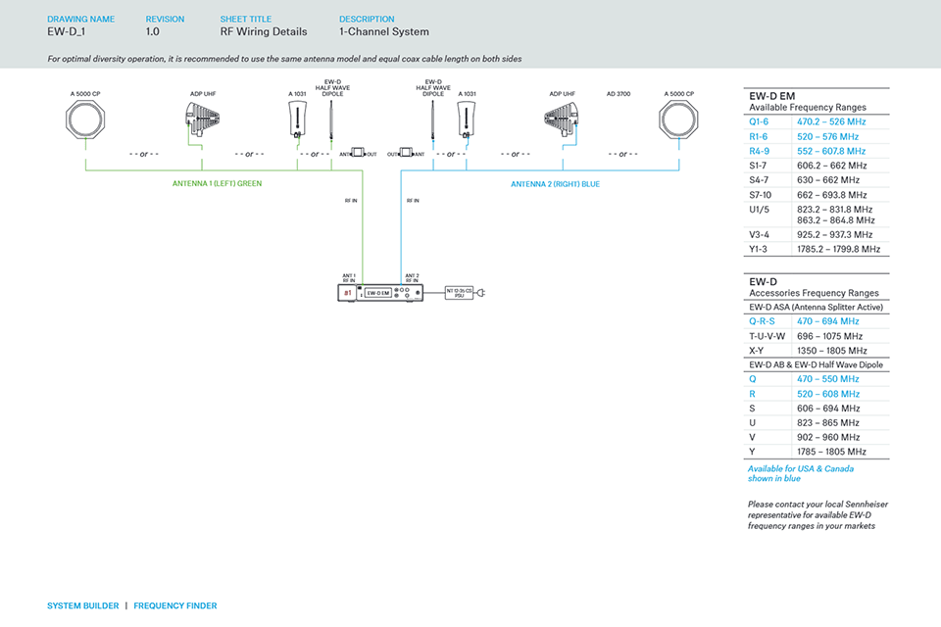
Task: Click the ANT-OUT booster symbol on green line
Action: [359, 153]
